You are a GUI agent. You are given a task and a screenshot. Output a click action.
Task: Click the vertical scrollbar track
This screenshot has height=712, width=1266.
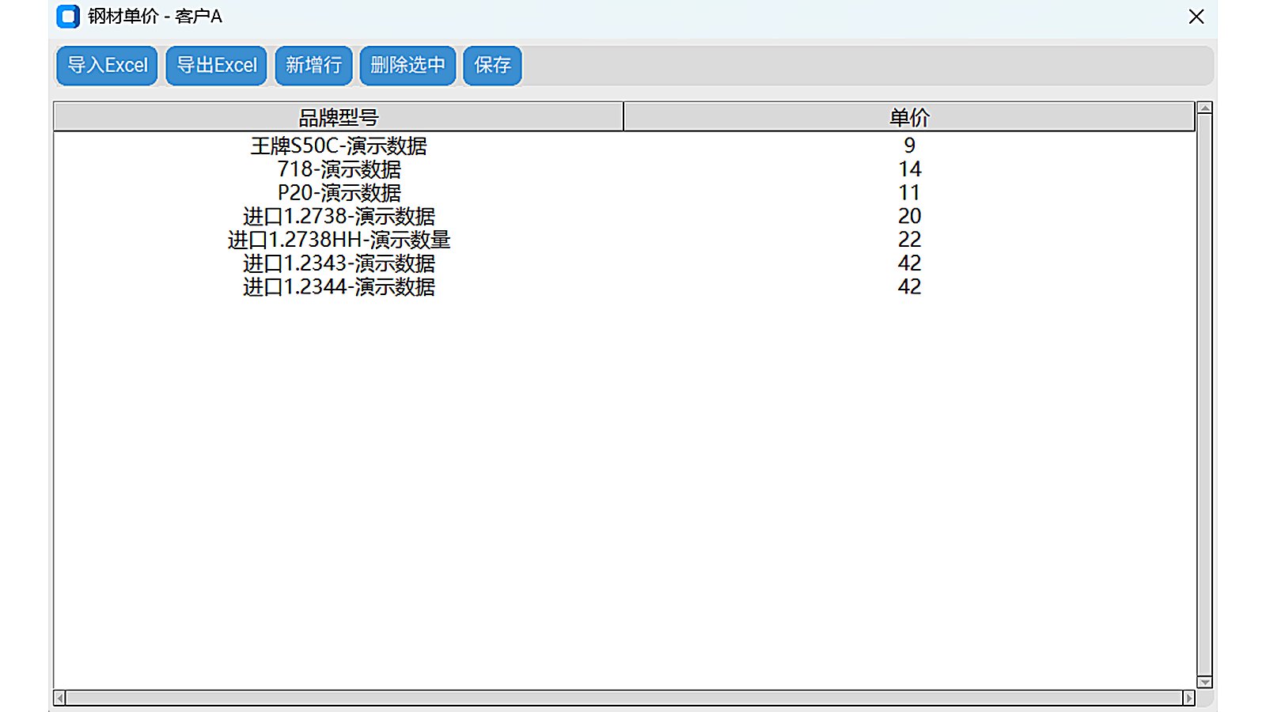[x=1204, y=395]
